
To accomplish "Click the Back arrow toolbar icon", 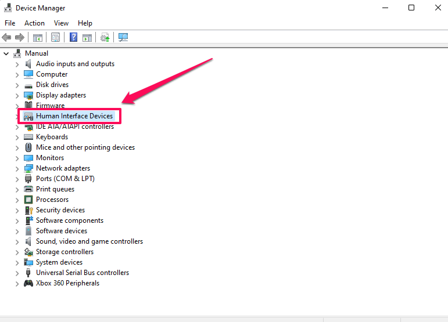I will [6, 37].
